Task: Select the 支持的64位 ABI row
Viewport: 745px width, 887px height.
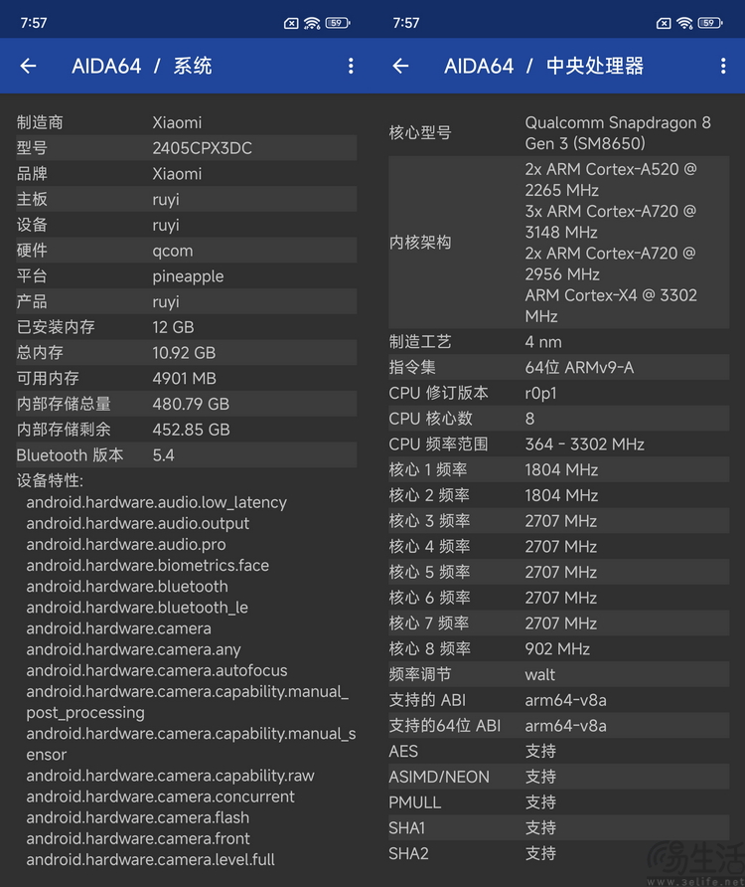Action: 559,726
